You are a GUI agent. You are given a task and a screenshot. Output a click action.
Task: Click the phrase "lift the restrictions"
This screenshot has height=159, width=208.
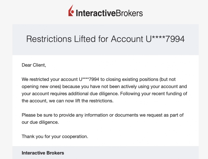94,101
